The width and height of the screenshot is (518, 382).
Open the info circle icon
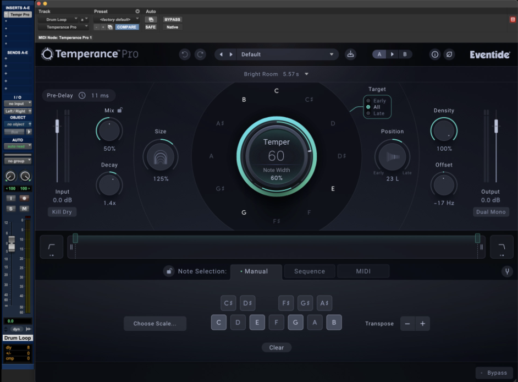point(434,54)
